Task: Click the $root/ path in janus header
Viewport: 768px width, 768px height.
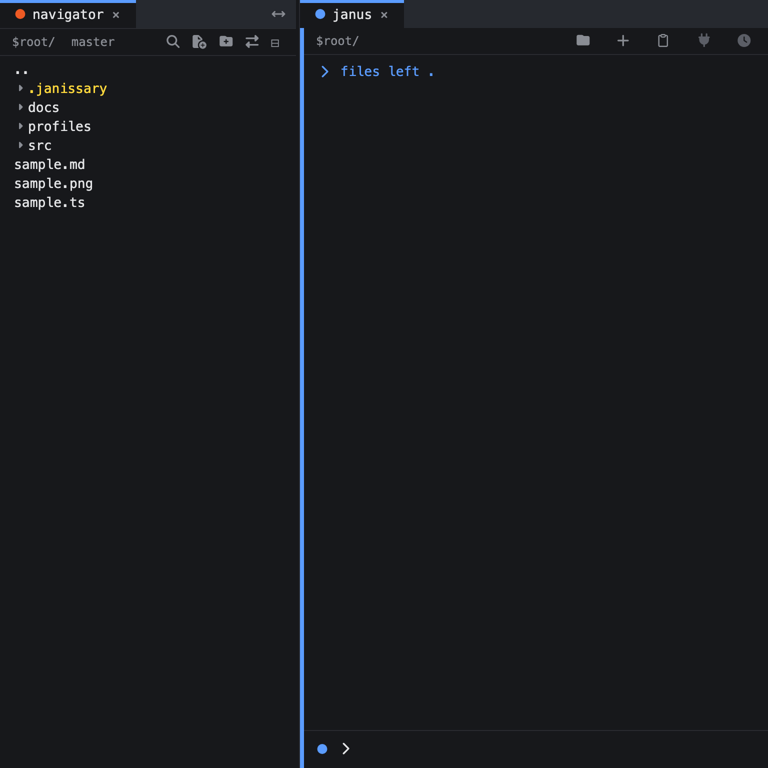Action: tap(337, 41)
